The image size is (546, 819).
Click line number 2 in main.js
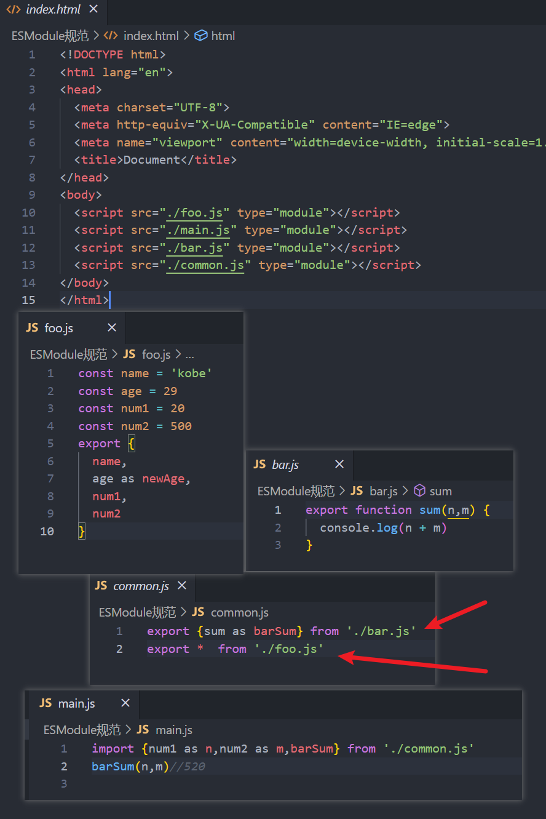64,766
